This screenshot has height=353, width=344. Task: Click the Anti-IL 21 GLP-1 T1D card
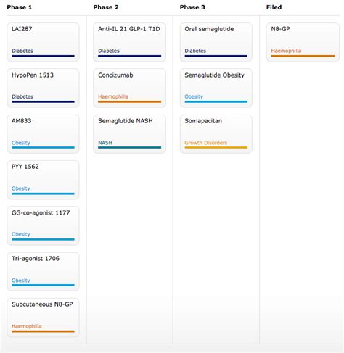point(129,42)
